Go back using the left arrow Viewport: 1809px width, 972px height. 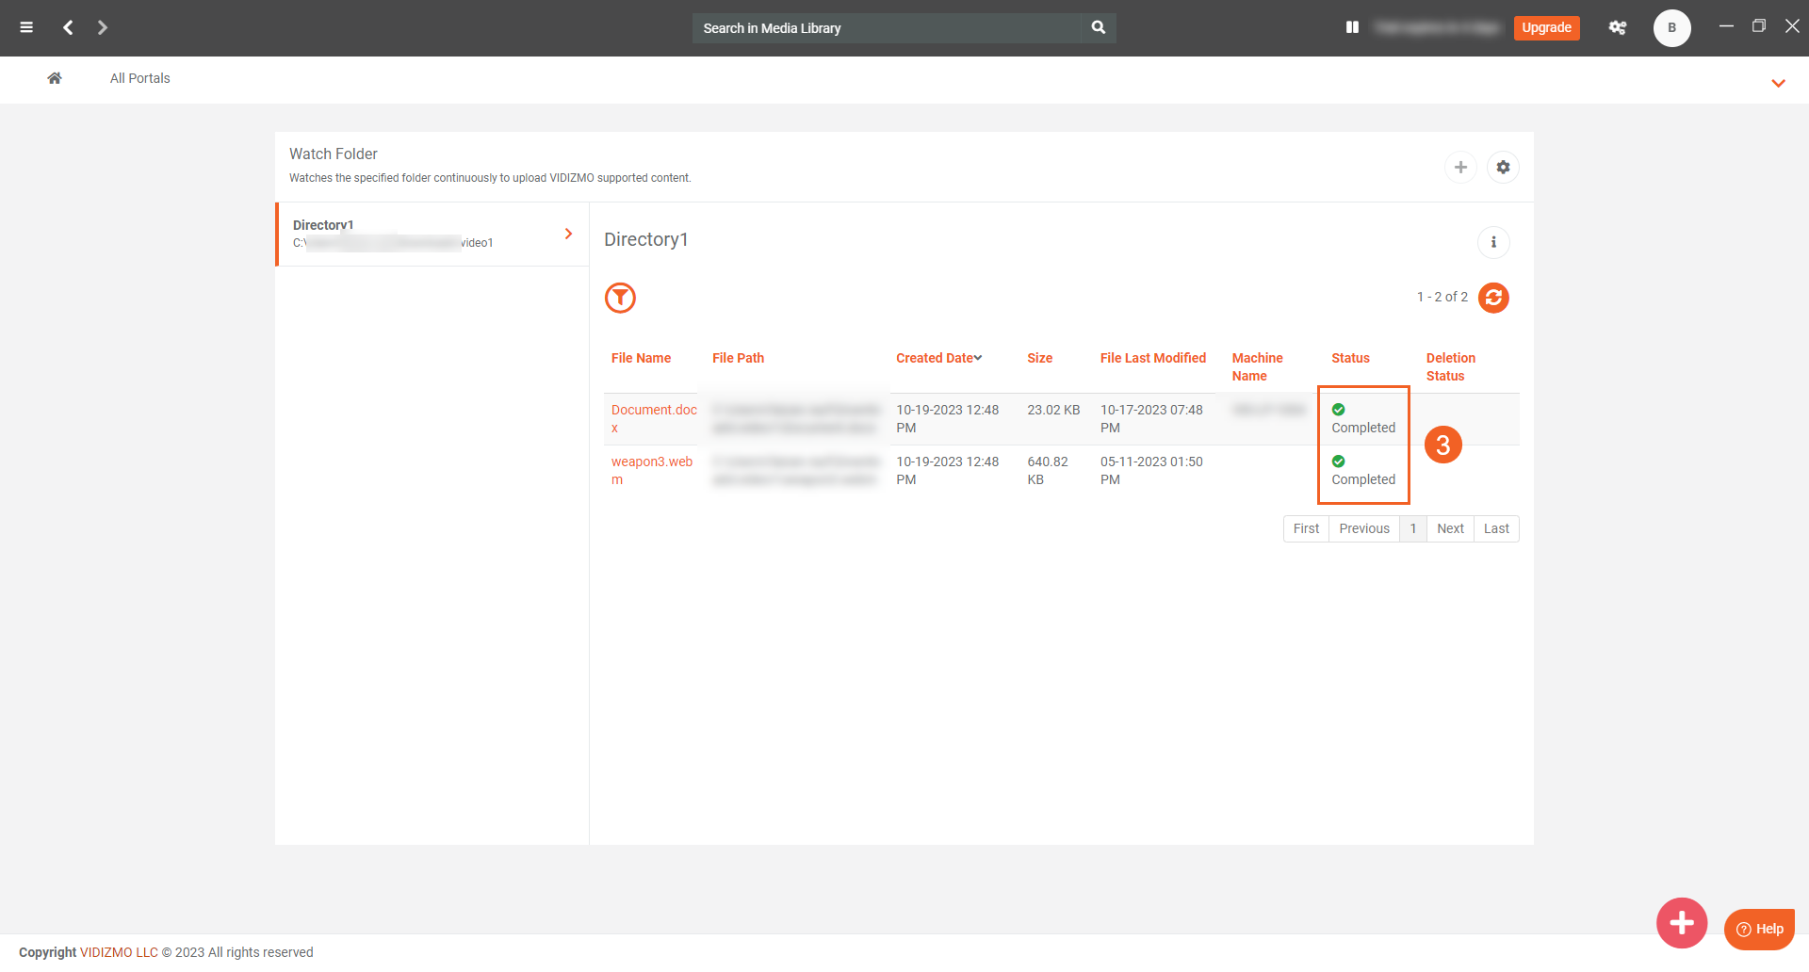tap(68, 27)
